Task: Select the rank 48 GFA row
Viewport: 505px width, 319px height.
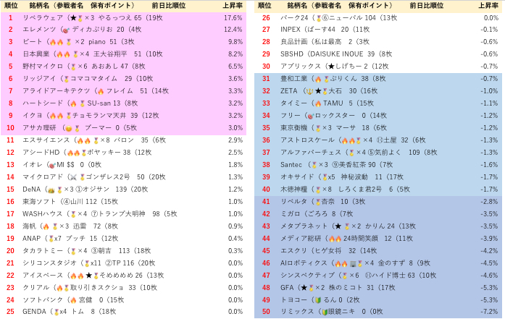Action: (x=378, y=287)
